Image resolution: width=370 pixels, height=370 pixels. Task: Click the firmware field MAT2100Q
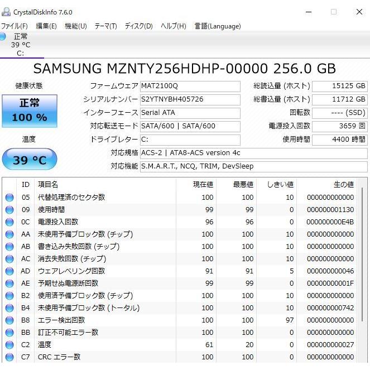(x=190, y=86)
